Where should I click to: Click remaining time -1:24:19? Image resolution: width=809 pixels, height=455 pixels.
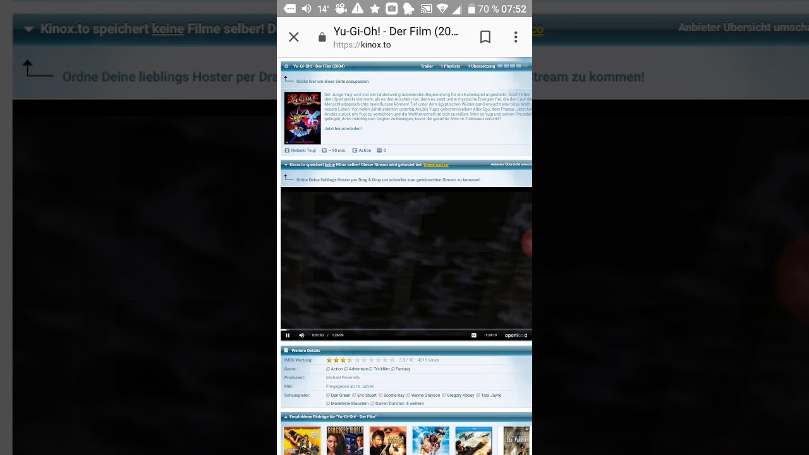tap(490, 336)
